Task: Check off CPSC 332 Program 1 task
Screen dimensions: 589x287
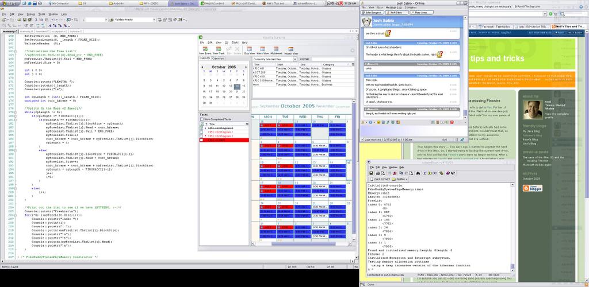Action: (202, 131)
